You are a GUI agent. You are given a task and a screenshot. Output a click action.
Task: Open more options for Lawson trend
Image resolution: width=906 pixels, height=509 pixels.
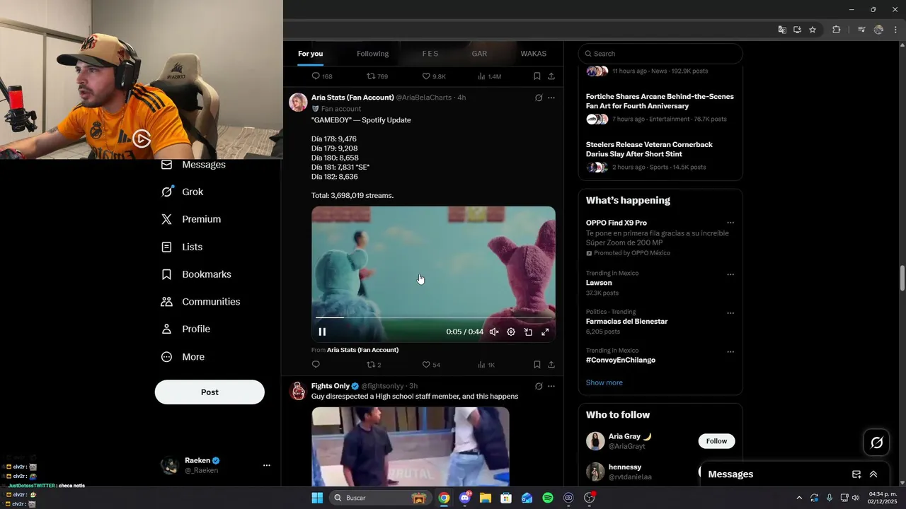[730, 274]
